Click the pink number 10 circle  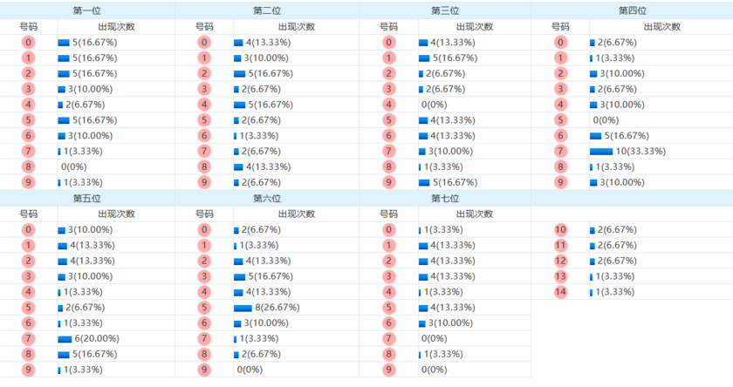coord(559,229)
